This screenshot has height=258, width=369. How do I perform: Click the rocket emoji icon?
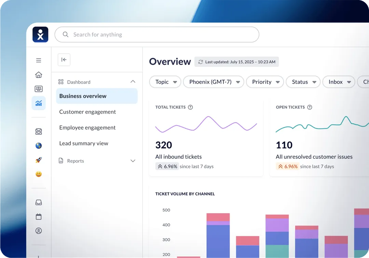tap(39, 160)
